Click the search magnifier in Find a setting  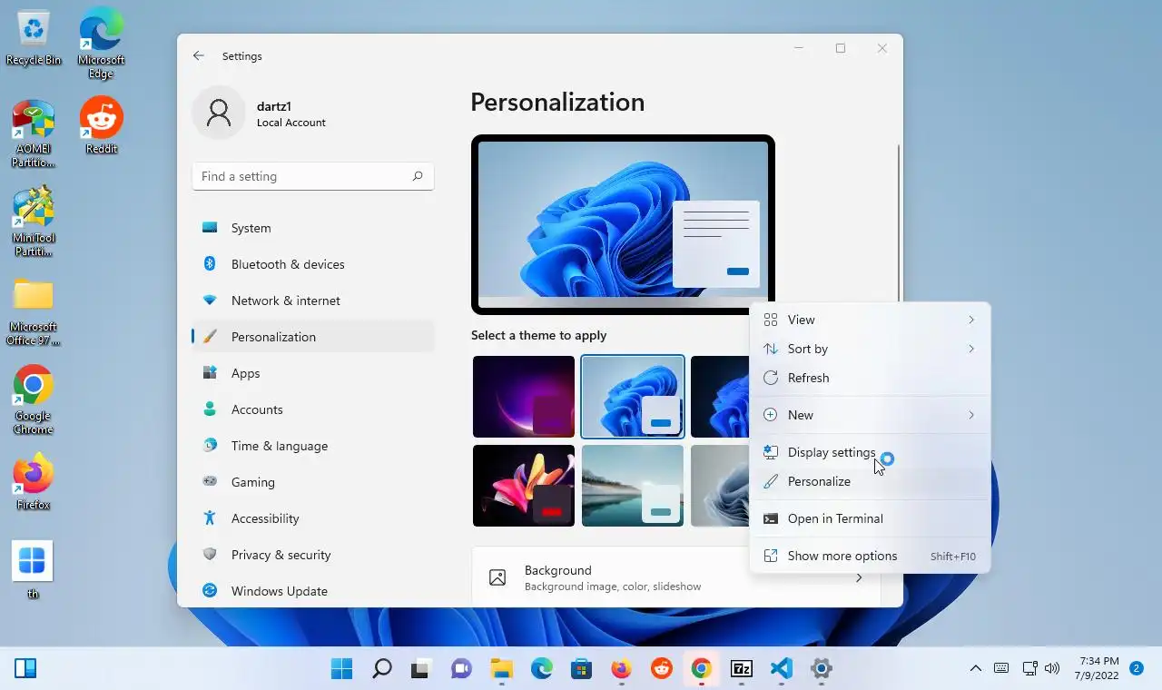(418, 176)
